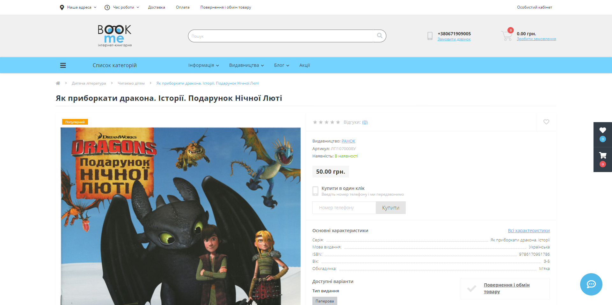Screen dimensions: 612x305
Task: Rate the book with five stars
Action: pos(338,122)
